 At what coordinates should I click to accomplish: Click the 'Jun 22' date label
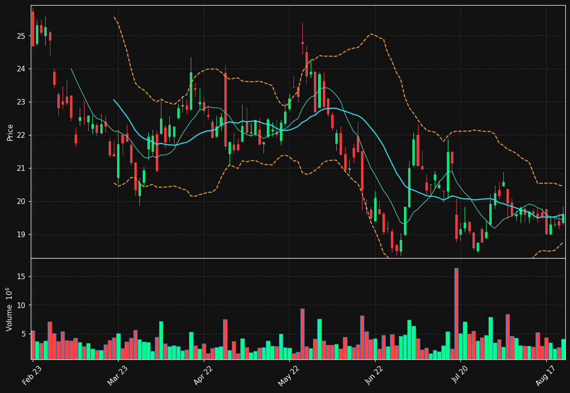click(375, 375)
